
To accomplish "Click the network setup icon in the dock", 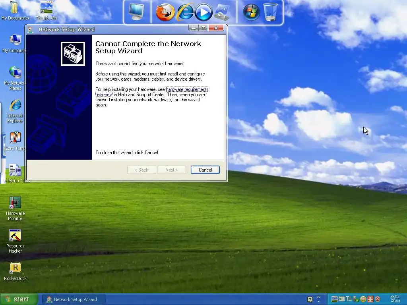I will [x=222, y=12].
